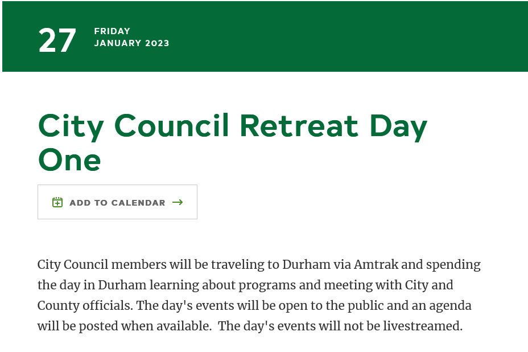Click the word 'Retreat' in the title
528x352 pixels.
click(299, 125)
